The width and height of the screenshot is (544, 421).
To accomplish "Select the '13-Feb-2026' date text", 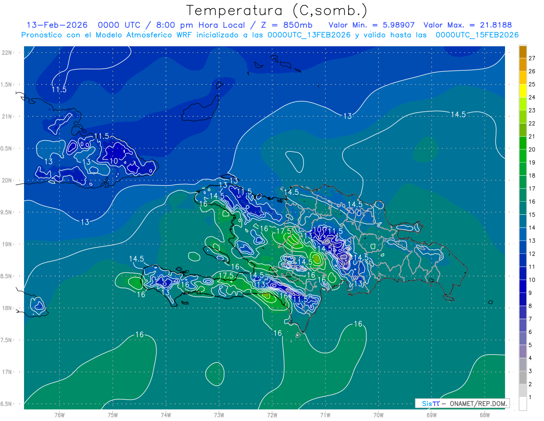I will [57, 25].
